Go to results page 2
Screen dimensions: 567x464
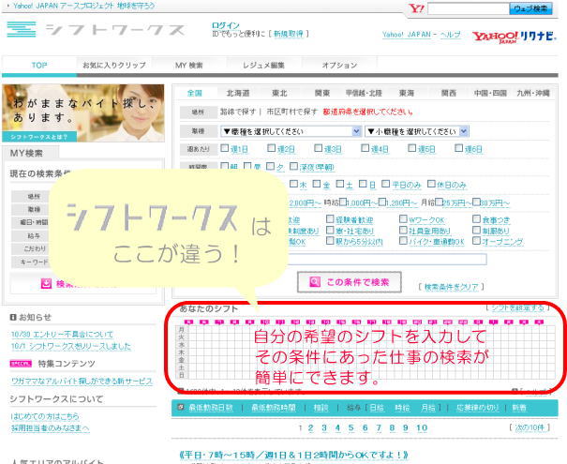tap(310, 427)
